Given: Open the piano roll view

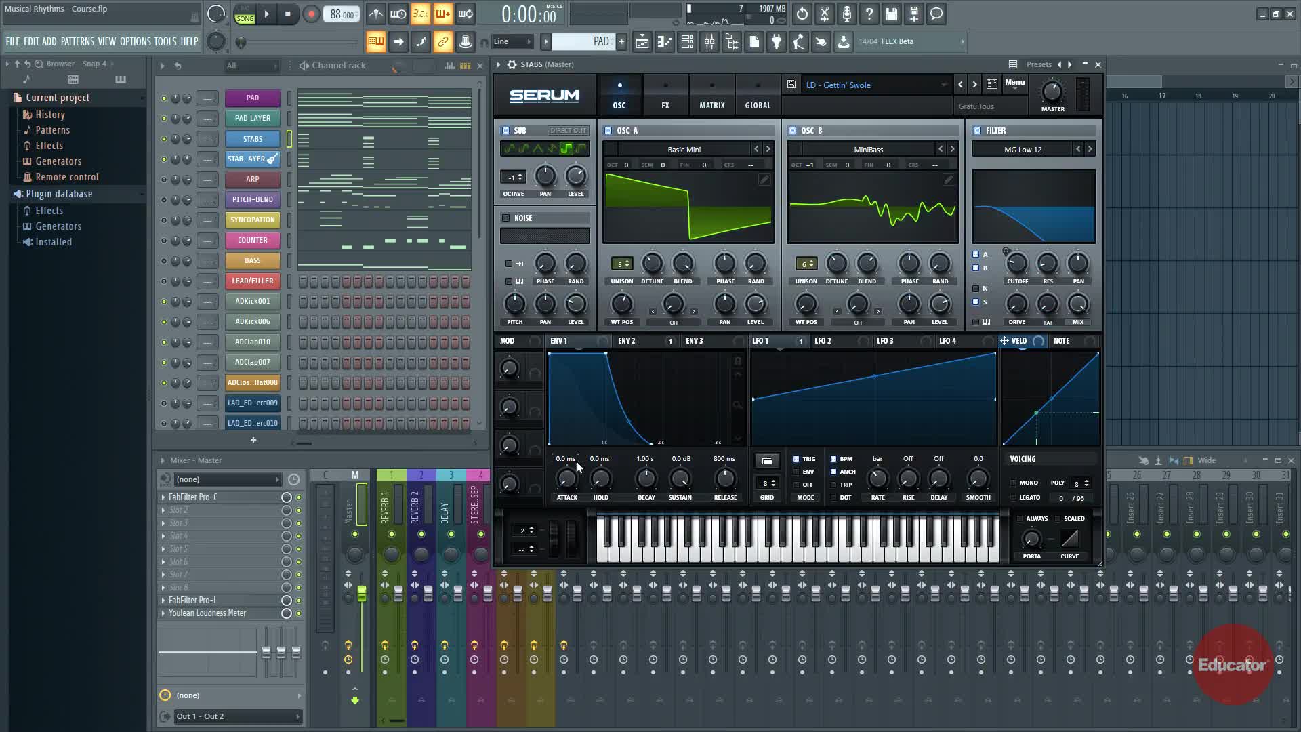Looking at the screenshot, I should 665,42.
